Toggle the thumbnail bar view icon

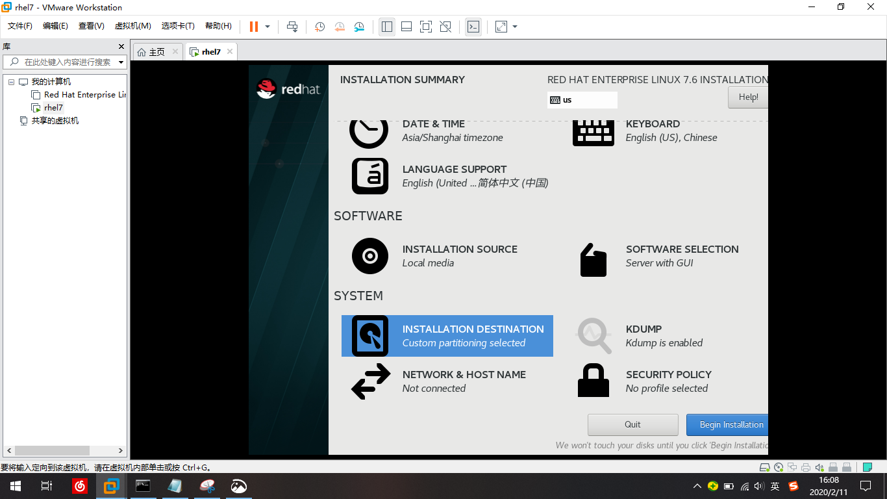(x=406, y=27)
